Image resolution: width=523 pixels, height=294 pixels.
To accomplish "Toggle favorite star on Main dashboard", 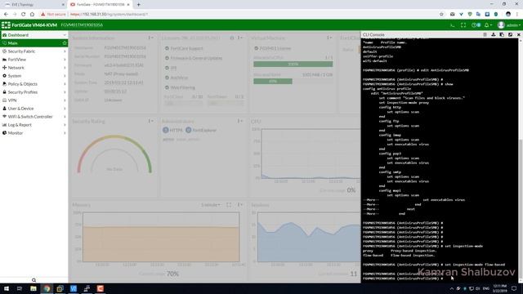I will point(65,43).
